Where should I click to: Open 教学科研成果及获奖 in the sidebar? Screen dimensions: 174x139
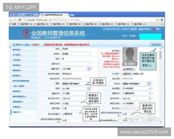pos(24,81)
